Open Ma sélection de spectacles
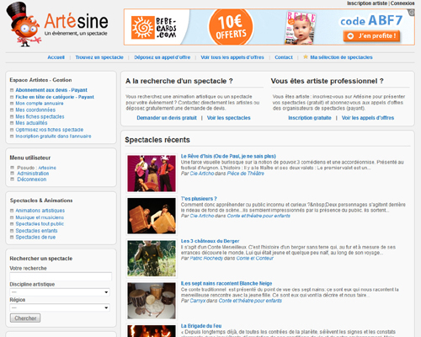 tap(341, 57)
